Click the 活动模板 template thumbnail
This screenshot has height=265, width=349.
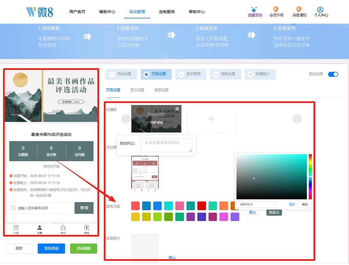tap(145, 174)
